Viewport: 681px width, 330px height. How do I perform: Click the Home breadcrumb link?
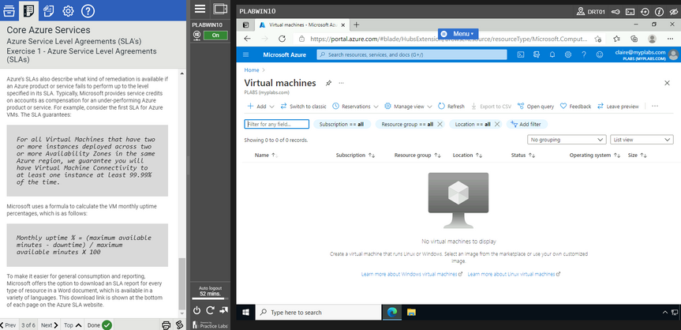click(252, 70)
